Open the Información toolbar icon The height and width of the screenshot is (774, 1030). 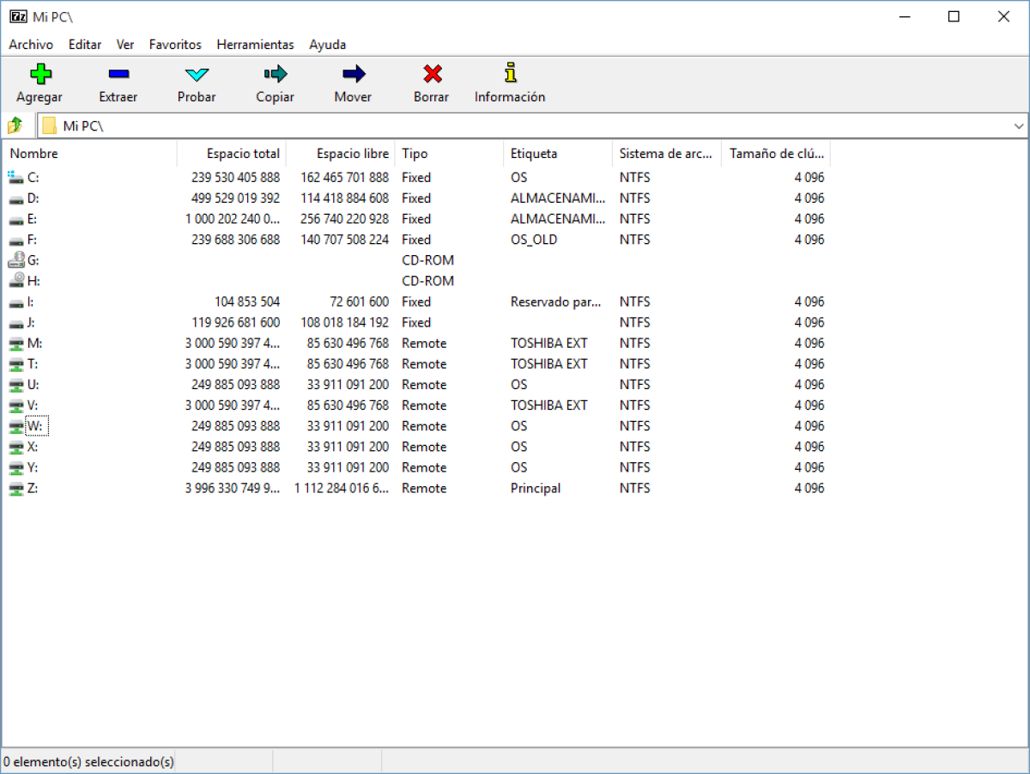(511, 73)
